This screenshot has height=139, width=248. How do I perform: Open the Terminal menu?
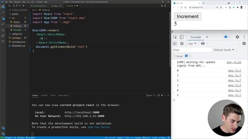click(39, 2)
